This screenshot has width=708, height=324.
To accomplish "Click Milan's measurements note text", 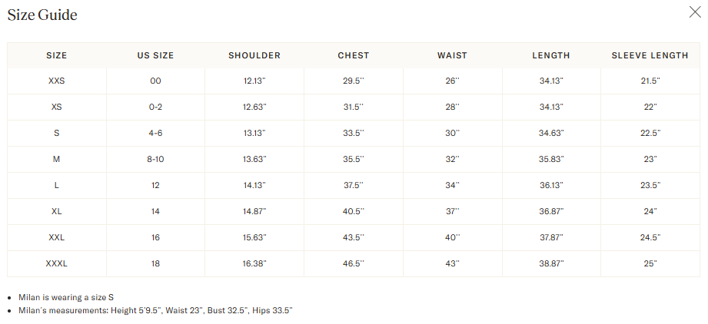I will pos(155,310).
